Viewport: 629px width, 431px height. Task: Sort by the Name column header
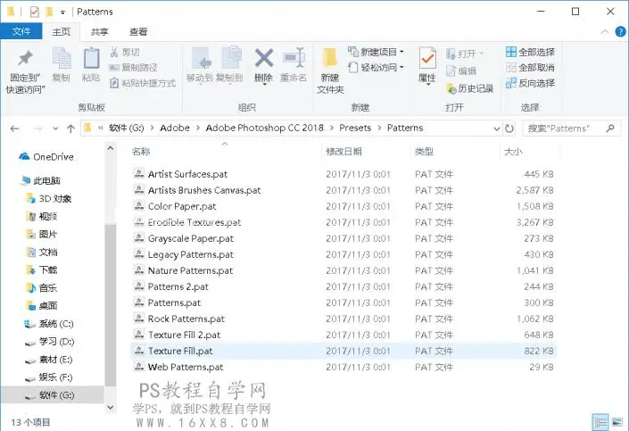[x=140, y=152]
